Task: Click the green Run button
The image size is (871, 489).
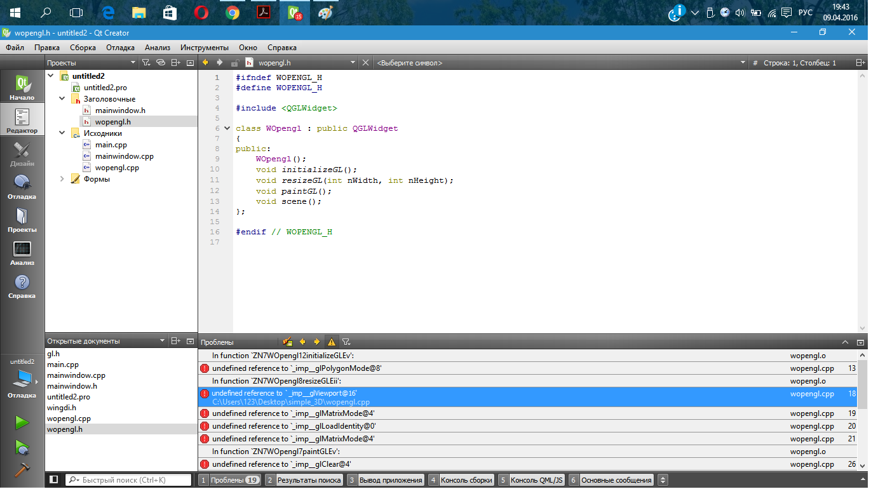Action: (x=22, y=422)
